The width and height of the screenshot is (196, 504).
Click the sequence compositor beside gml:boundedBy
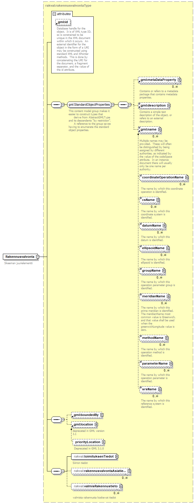56,419
